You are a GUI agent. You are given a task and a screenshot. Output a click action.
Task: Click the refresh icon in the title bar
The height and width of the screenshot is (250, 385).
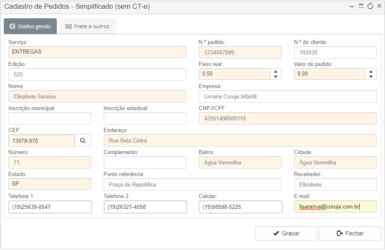click(x=370, y=6)
